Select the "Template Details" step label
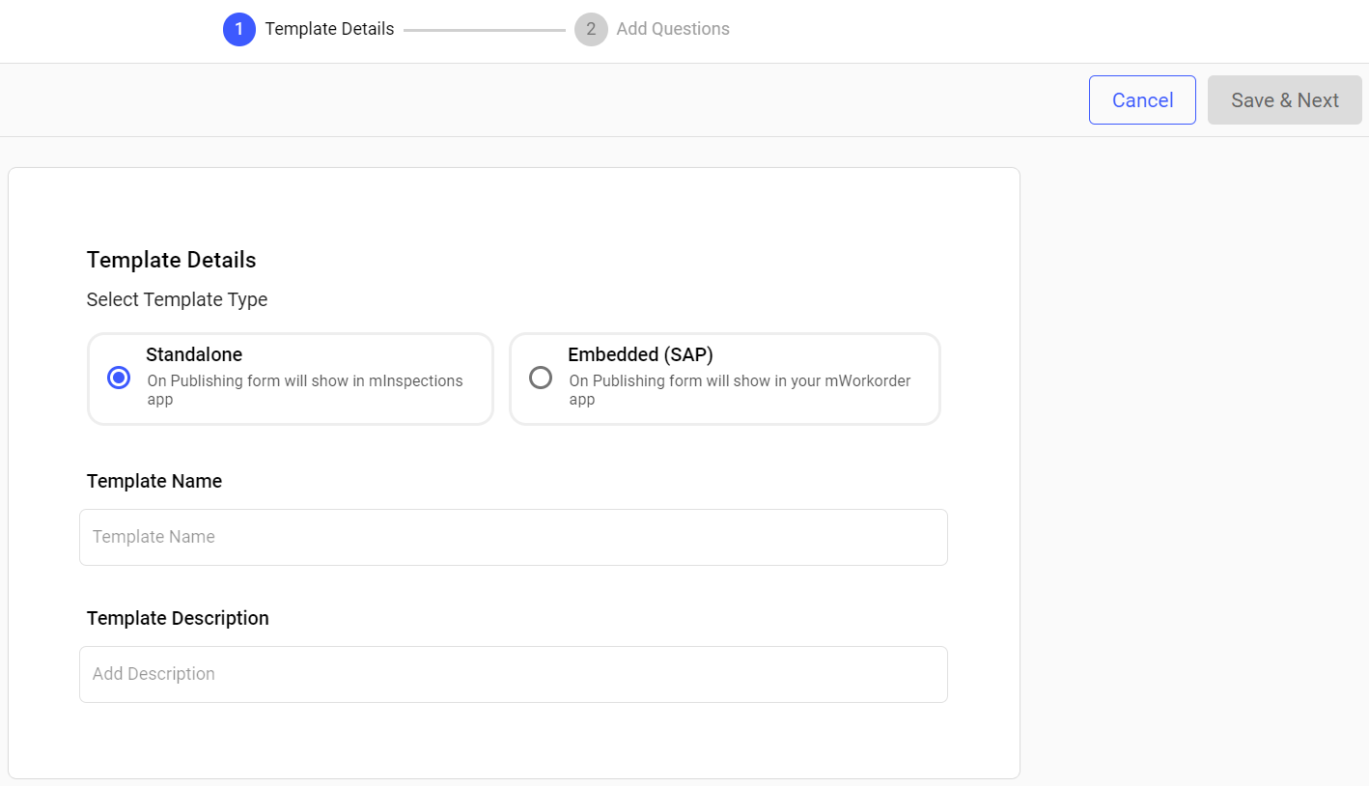Screen dimensions: 1369x786 tap(329, 29)
